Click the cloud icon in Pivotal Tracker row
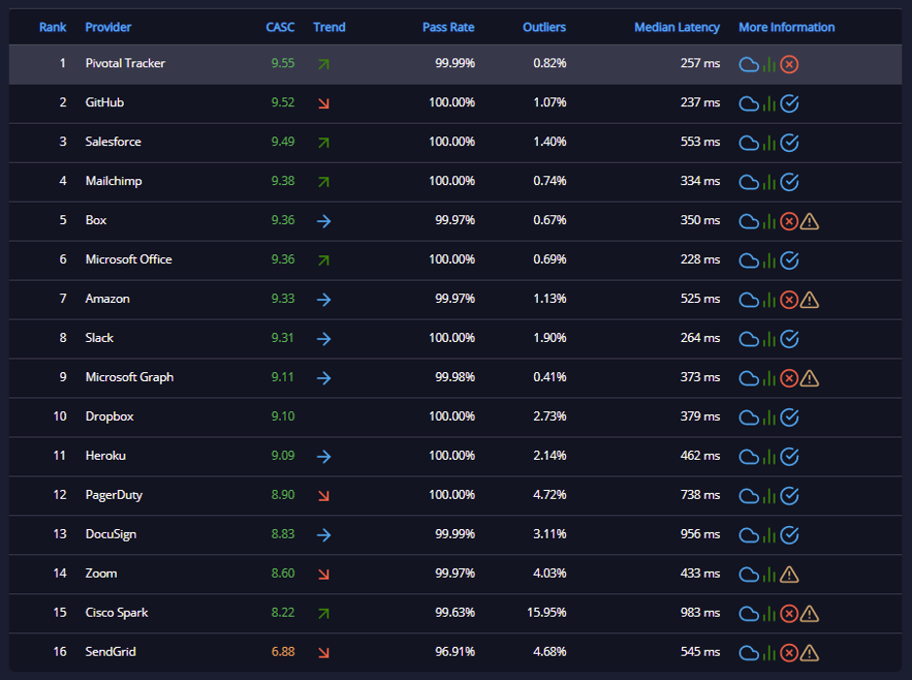This screenshot has width=912, height=680. 748,64
